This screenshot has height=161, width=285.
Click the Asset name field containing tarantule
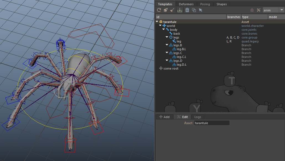tap(212, 123)
